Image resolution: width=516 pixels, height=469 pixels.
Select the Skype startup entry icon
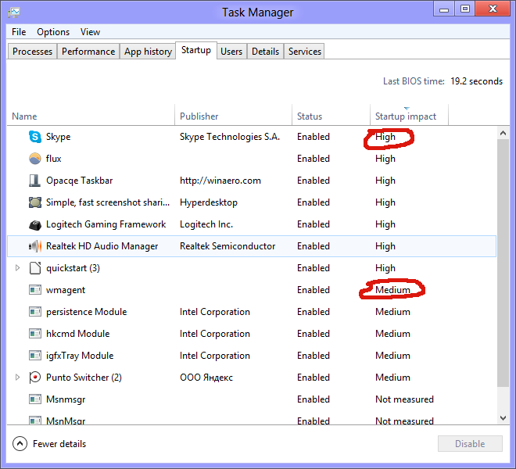(35, 137)
